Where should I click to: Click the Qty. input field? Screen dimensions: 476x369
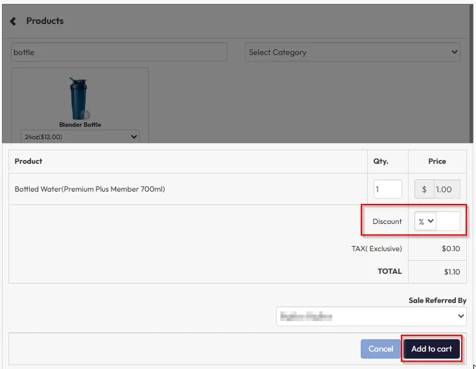click(x=387, y=190)
